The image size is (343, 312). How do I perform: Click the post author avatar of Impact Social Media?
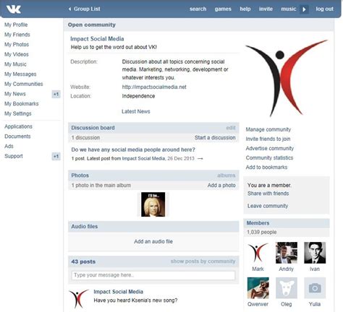click(79, 299)
